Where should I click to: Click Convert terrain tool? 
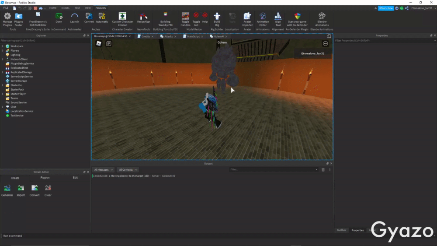click(34, 190)
